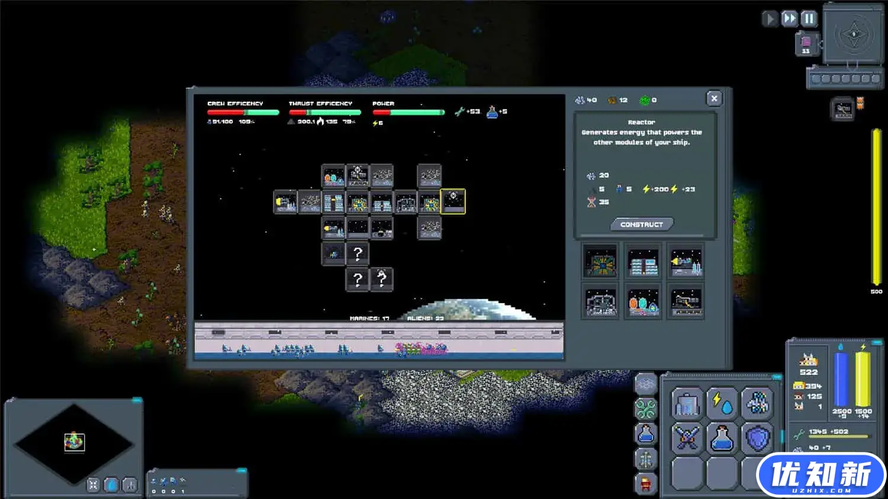Screen dimensions: 888x499
Task: Select reactor tile left of highlighted slot
Action: point(429,202)
